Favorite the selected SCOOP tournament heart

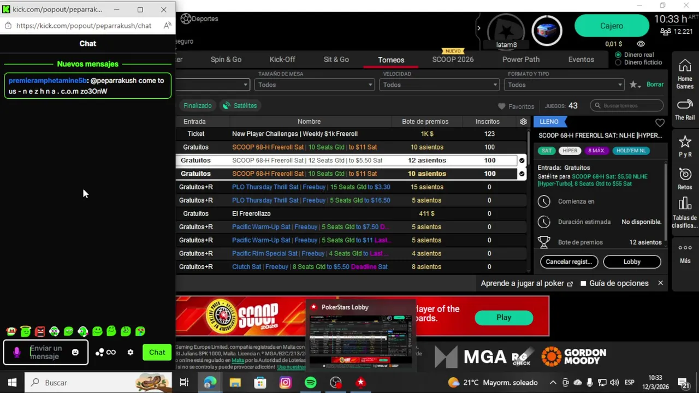660,123
